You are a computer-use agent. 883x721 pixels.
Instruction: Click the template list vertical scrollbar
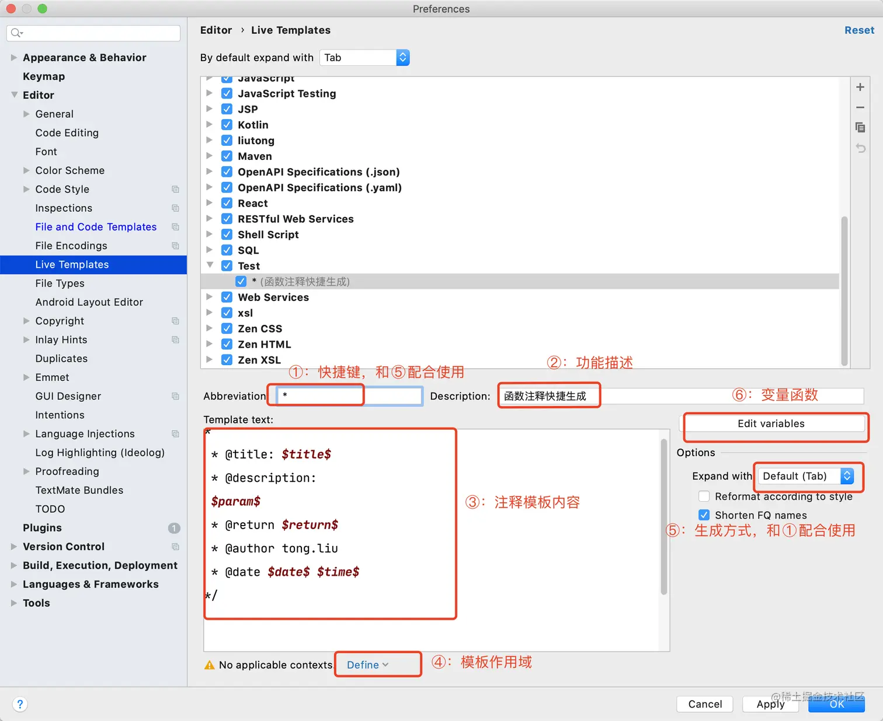[x=844, y=290]
